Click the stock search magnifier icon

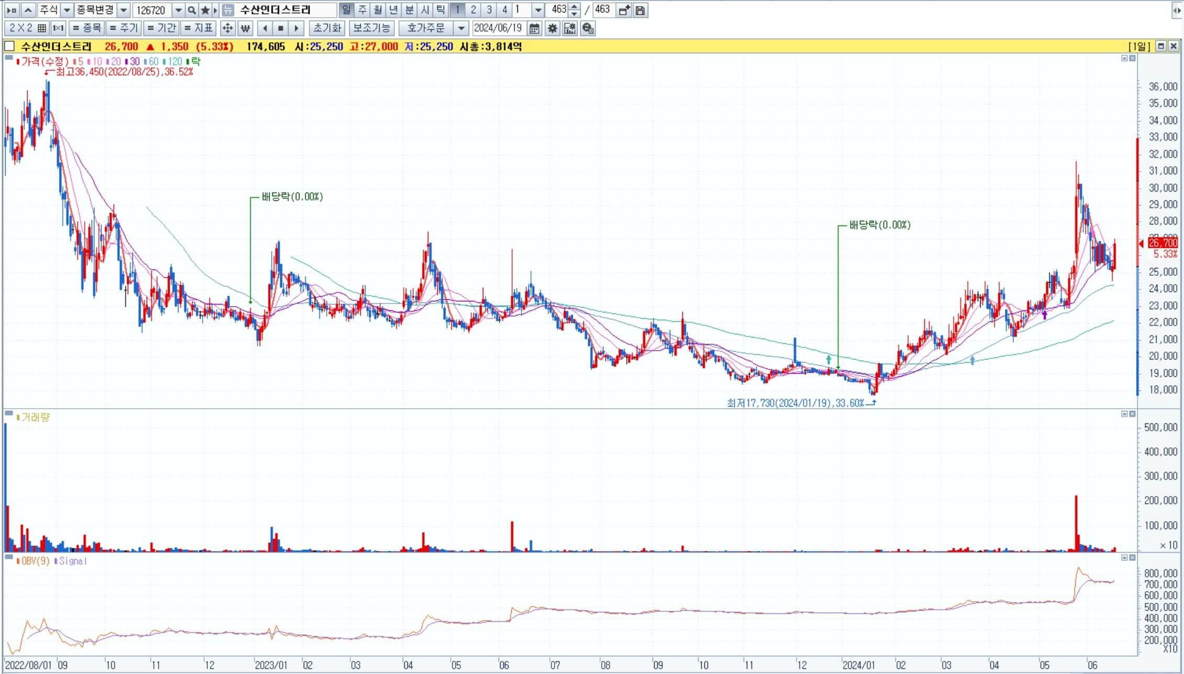click(192, 10)
